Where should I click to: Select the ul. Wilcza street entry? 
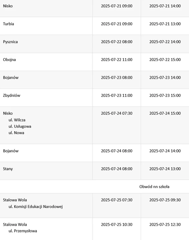(17, 120)
